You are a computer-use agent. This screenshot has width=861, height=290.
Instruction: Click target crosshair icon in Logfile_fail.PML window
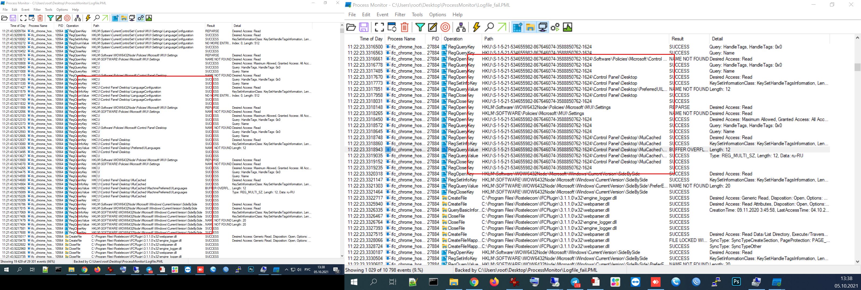445,27
